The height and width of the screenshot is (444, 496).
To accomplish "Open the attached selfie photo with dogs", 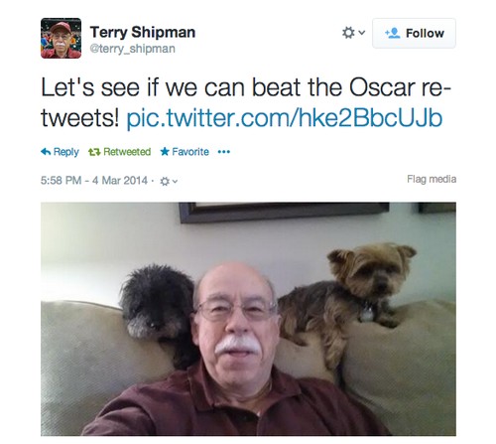I will click(248, 319).
